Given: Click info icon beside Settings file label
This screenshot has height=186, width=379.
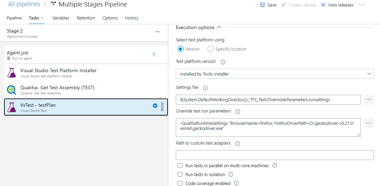Looking at the screenshot, I should 205,88.
